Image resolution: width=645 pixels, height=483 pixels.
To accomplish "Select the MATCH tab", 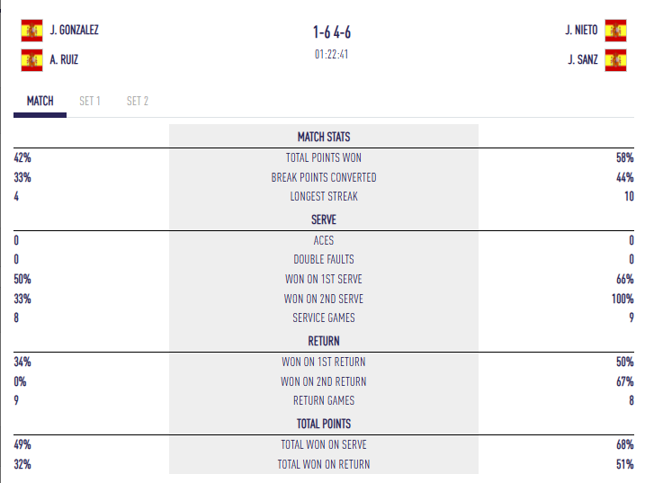I will click(40, 102).
